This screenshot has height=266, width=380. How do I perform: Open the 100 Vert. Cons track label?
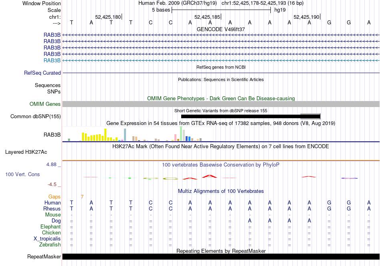pos(22,174)
